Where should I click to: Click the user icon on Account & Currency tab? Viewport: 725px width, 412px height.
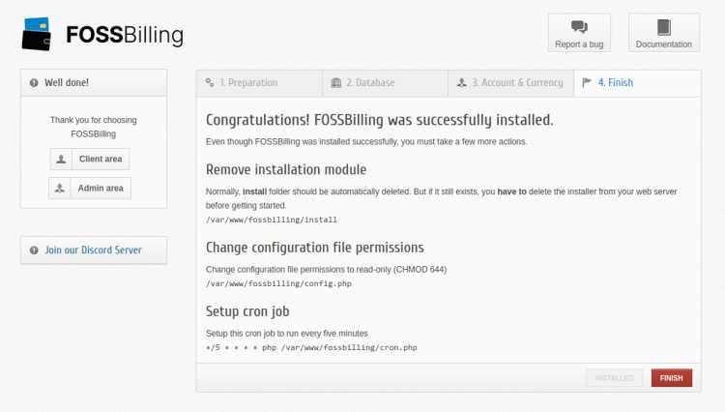pyautogui.click(x=462, y=83)
